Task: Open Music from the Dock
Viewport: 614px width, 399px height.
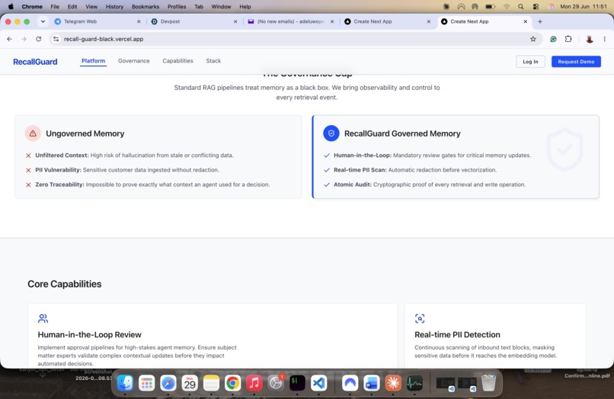Action: tap(254, 382)
